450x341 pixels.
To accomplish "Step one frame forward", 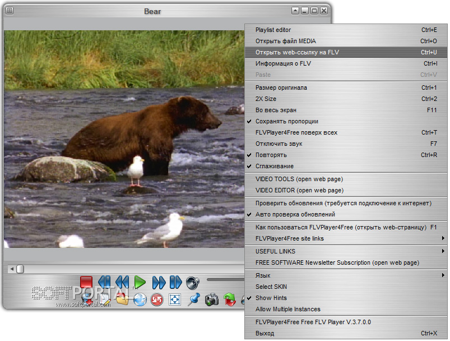I will pos(175,282).
